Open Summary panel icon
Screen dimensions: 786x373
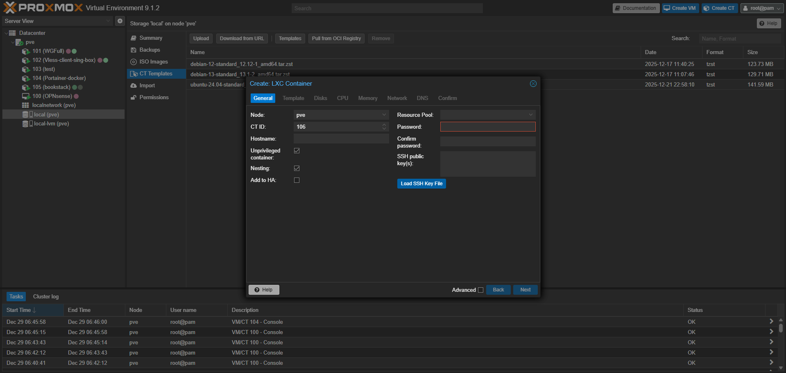coord(134,38)
